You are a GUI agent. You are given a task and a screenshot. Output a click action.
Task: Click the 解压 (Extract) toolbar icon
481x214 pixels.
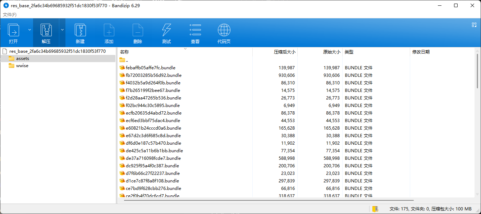46,30
